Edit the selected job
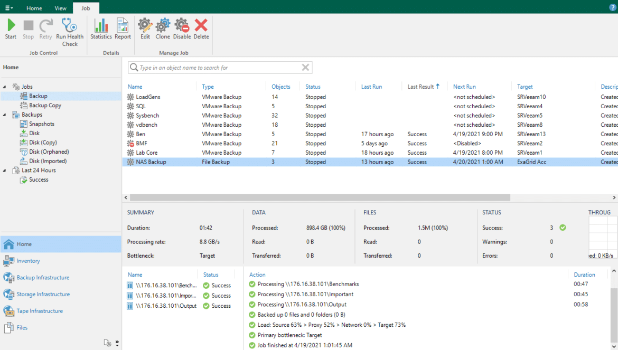Screen dimensions: 618x350 [x=145, y=29]
